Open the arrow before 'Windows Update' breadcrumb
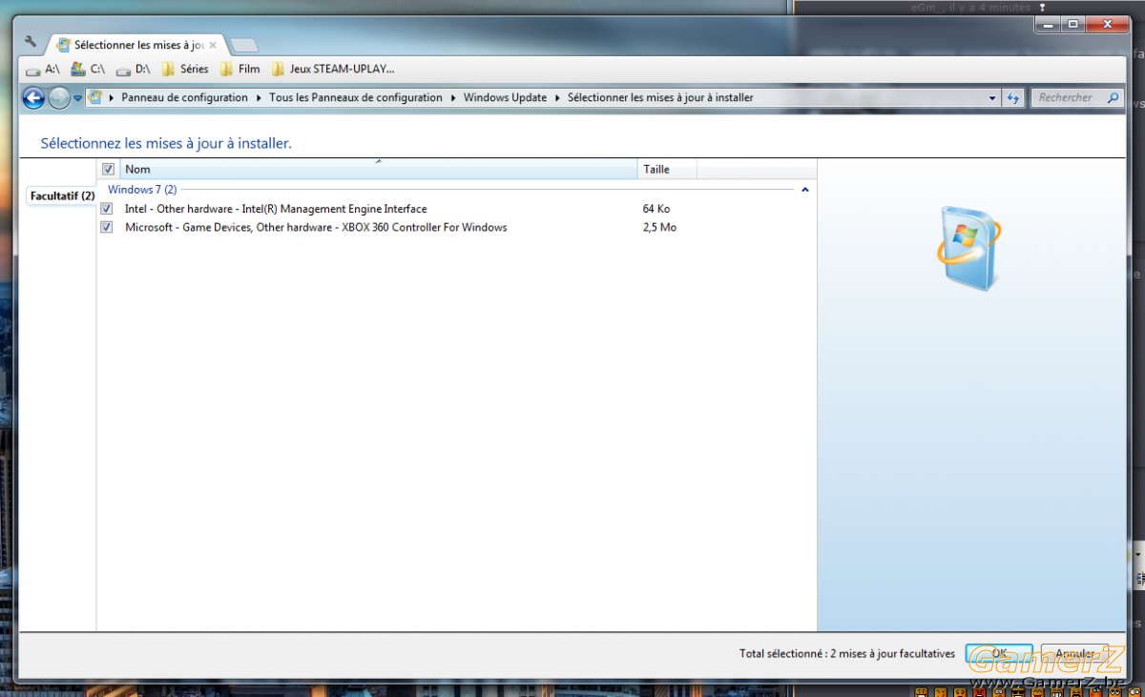1145x697 pixels. (x=454, y=97)
